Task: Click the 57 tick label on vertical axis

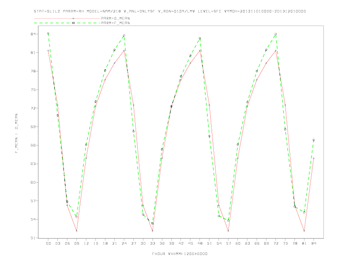Action: coord(33,201)
